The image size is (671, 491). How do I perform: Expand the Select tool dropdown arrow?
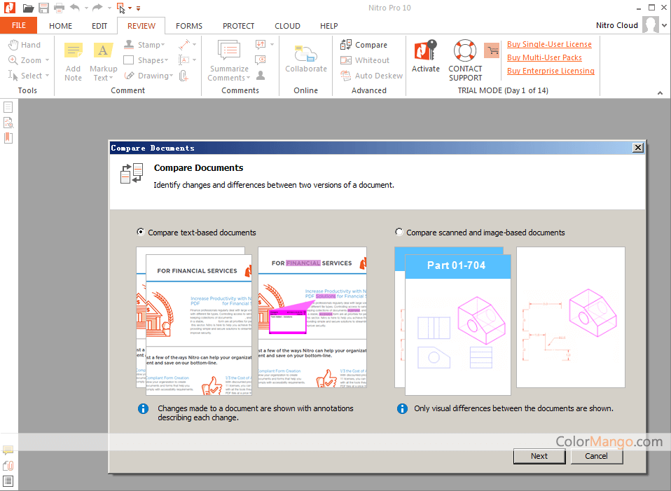(47, 76)
